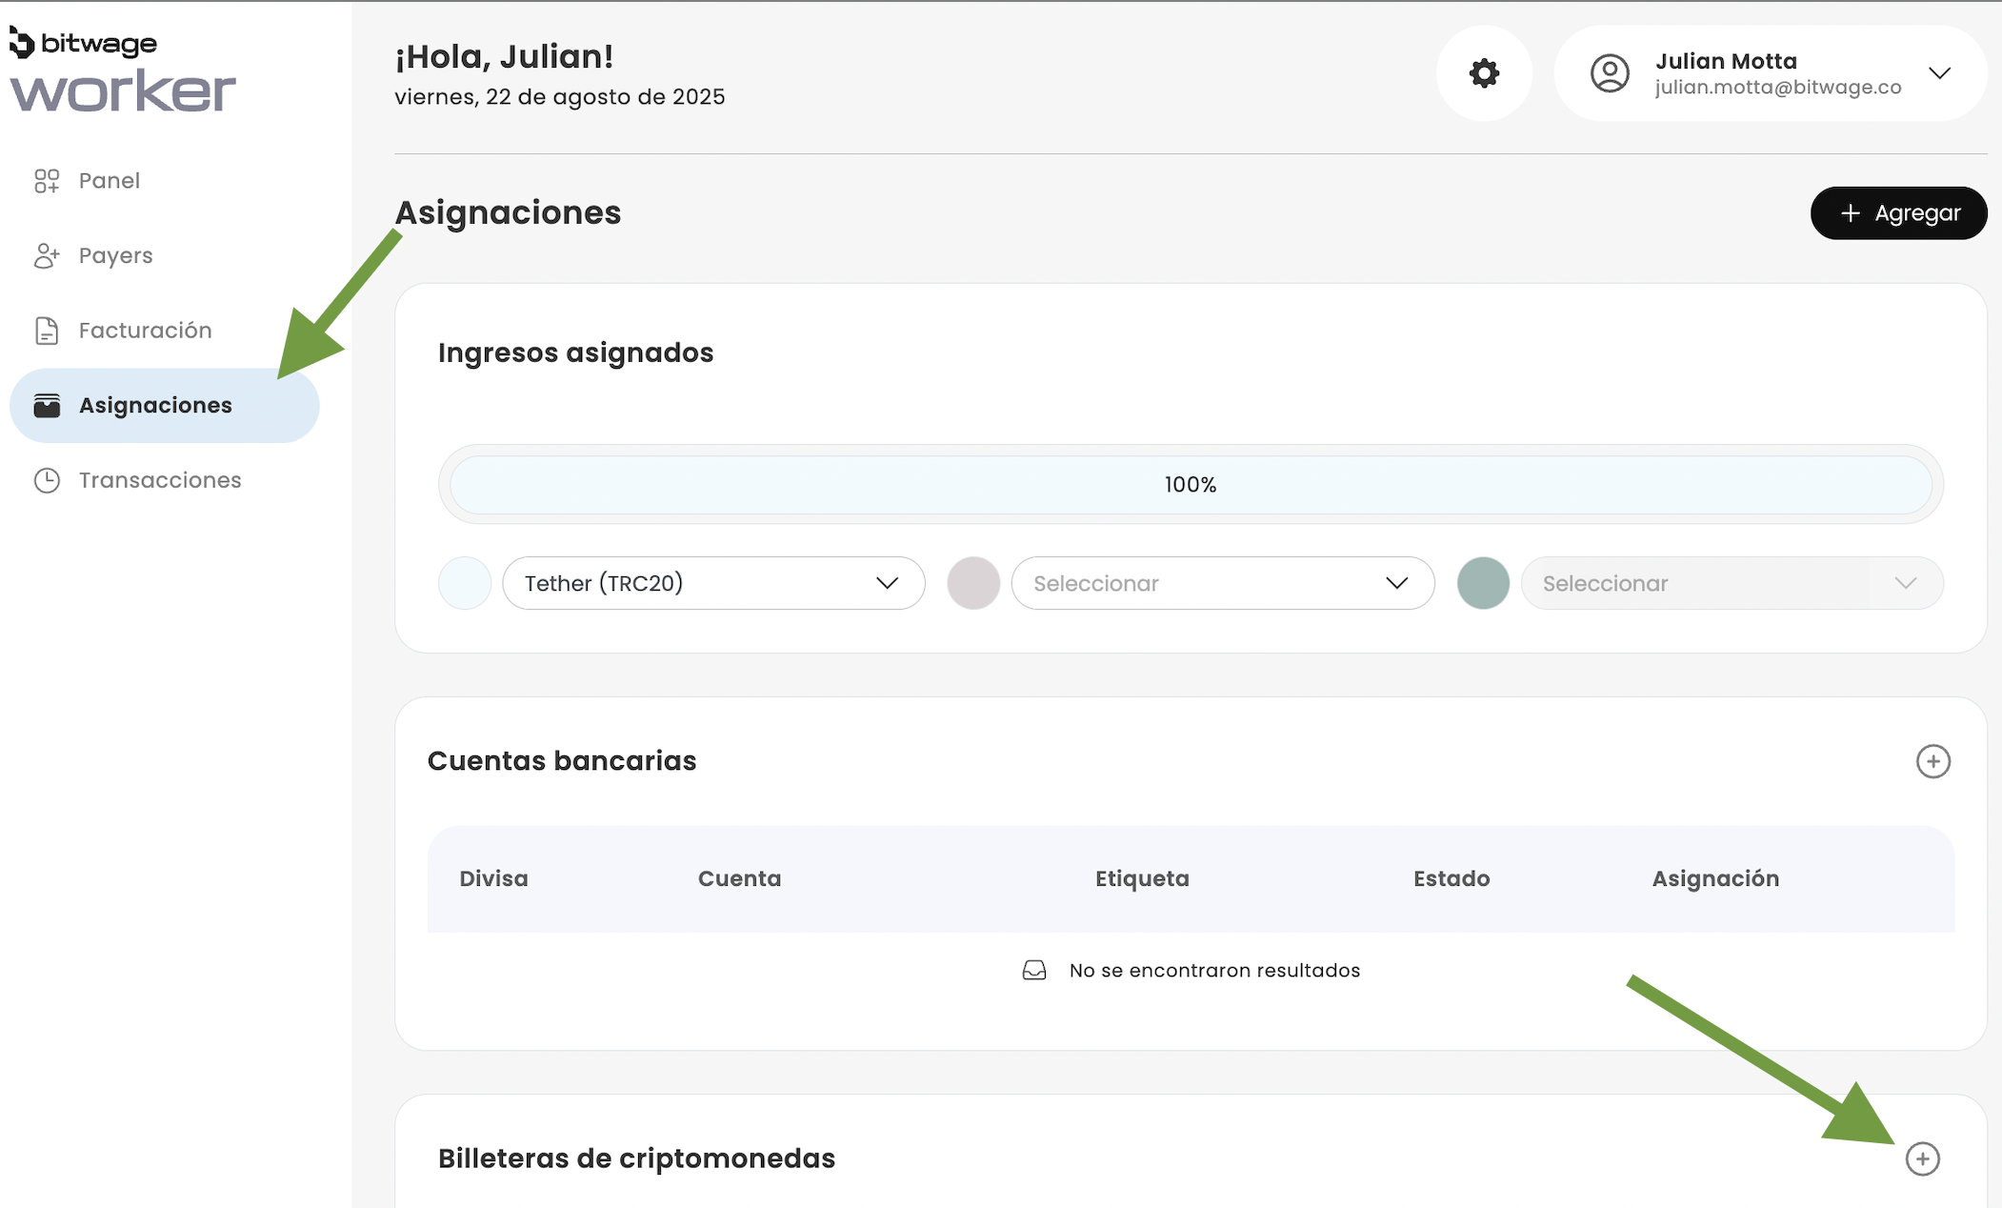Open settings with the gear icon
Screen dimensions: 2002x1208
pos(1484,73)
